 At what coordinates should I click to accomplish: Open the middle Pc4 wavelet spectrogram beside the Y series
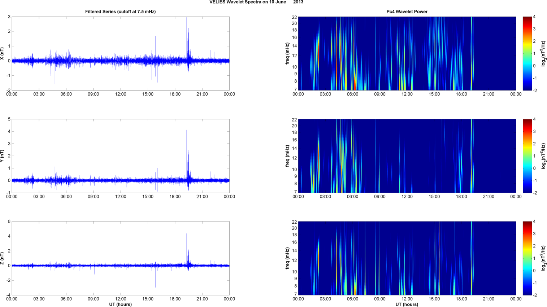[407, 156]
